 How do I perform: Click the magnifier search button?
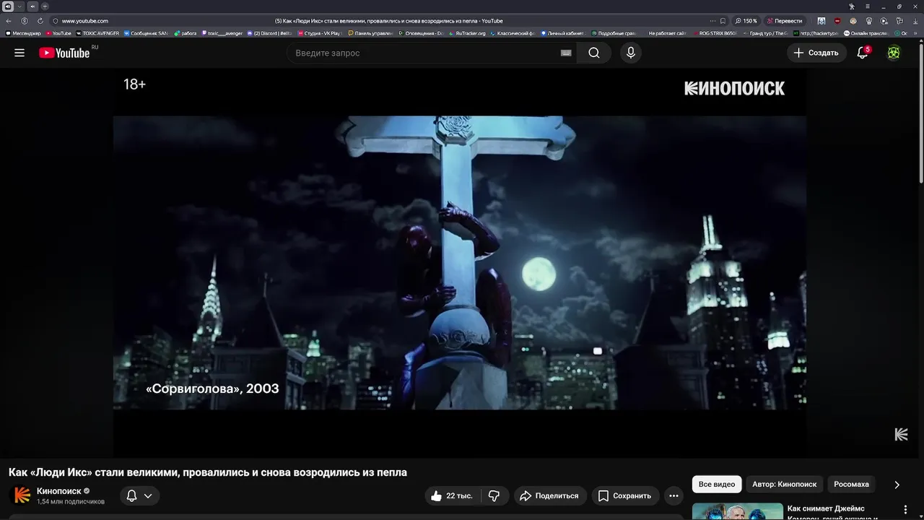coord(594,53)
